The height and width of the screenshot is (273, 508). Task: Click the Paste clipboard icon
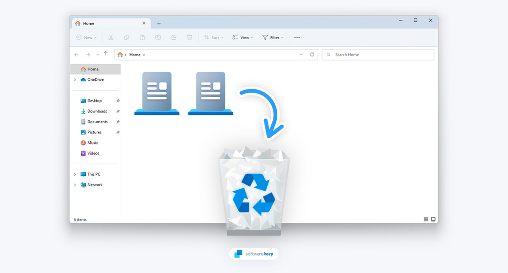point(142,37)
